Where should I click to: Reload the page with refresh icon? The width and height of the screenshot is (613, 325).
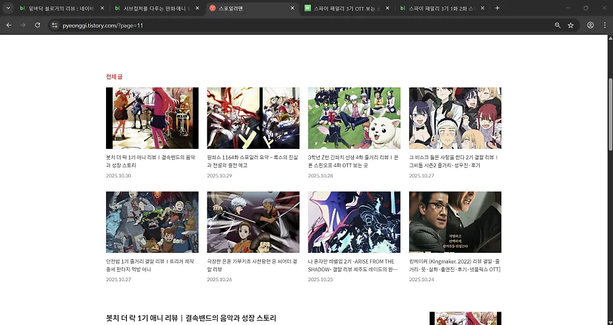[x=37, y=25]
